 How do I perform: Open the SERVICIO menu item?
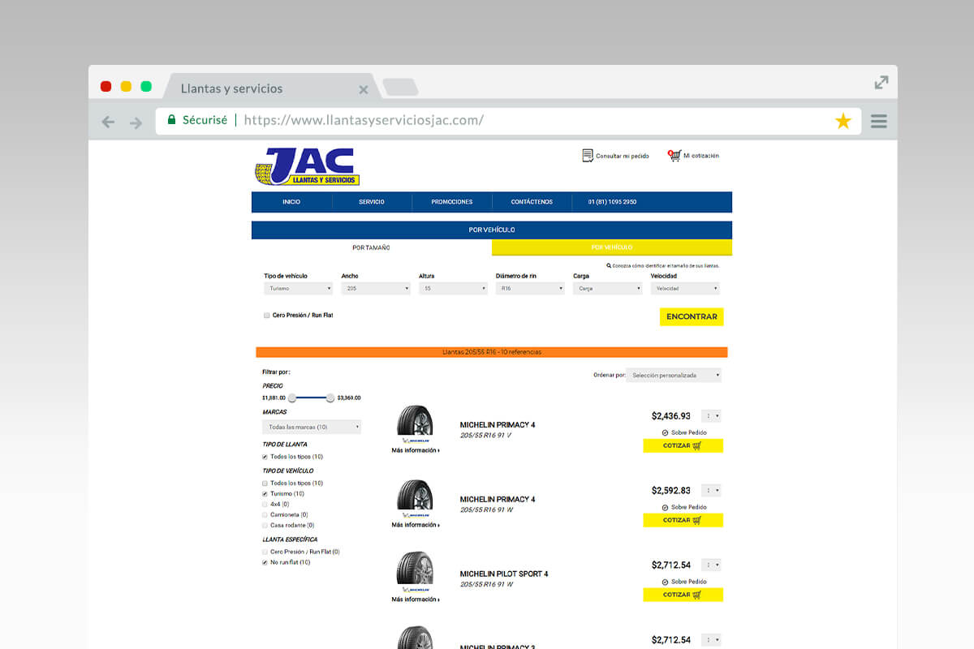[372, 202]
